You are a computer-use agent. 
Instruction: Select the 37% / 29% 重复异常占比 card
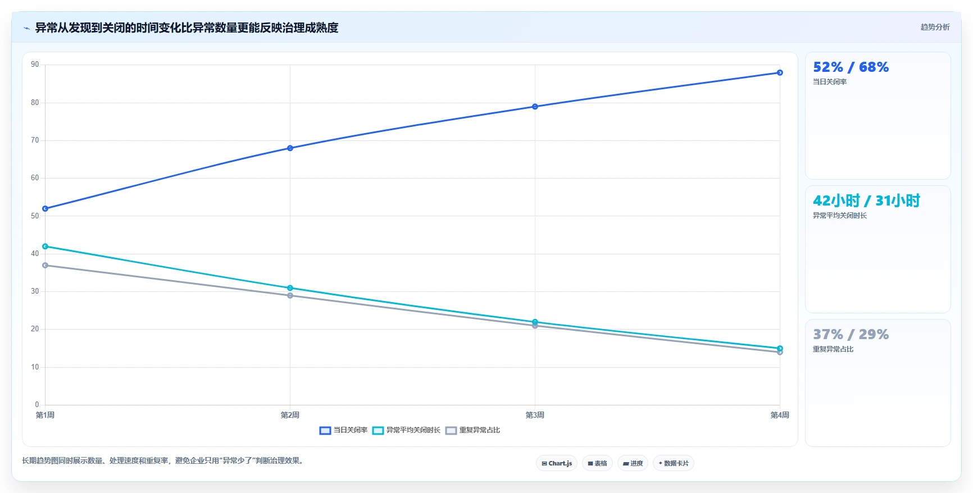click(x=877, y=383)
